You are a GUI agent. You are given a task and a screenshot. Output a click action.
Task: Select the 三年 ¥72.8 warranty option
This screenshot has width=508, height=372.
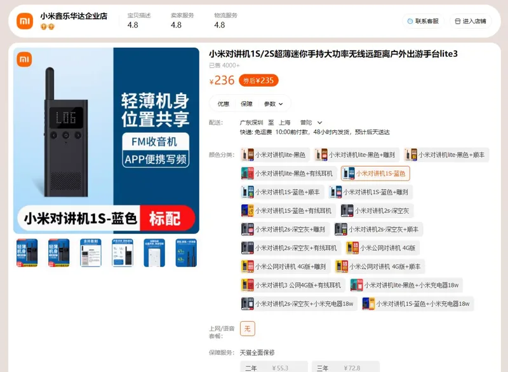point(345,368)
